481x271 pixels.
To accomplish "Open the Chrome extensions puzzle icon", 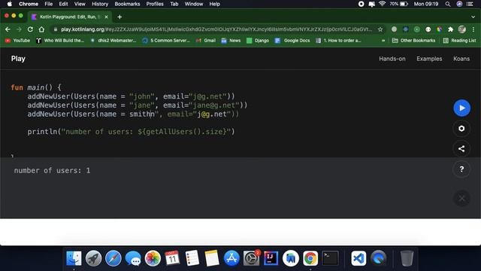I will coord(450,29).
